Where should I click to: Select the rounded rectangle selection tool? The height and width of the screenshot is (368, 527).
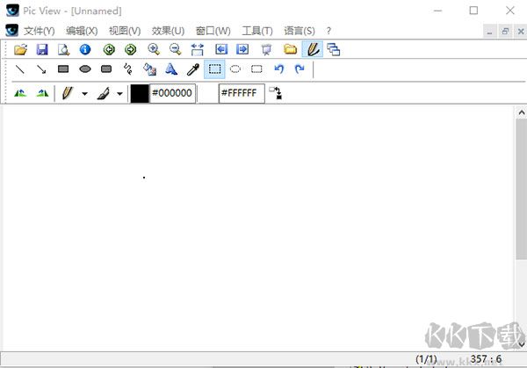tap(256, 69)
